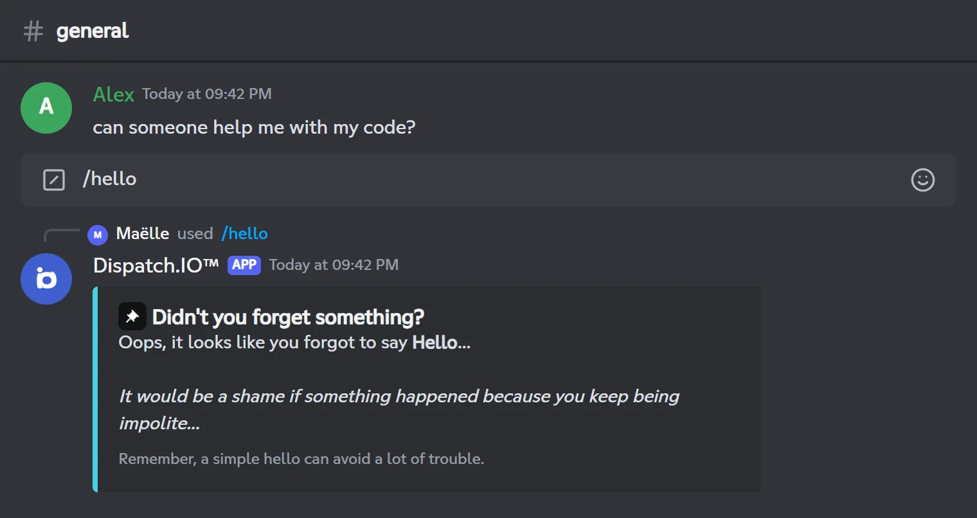Open the general channel name header

coord(93,31)
